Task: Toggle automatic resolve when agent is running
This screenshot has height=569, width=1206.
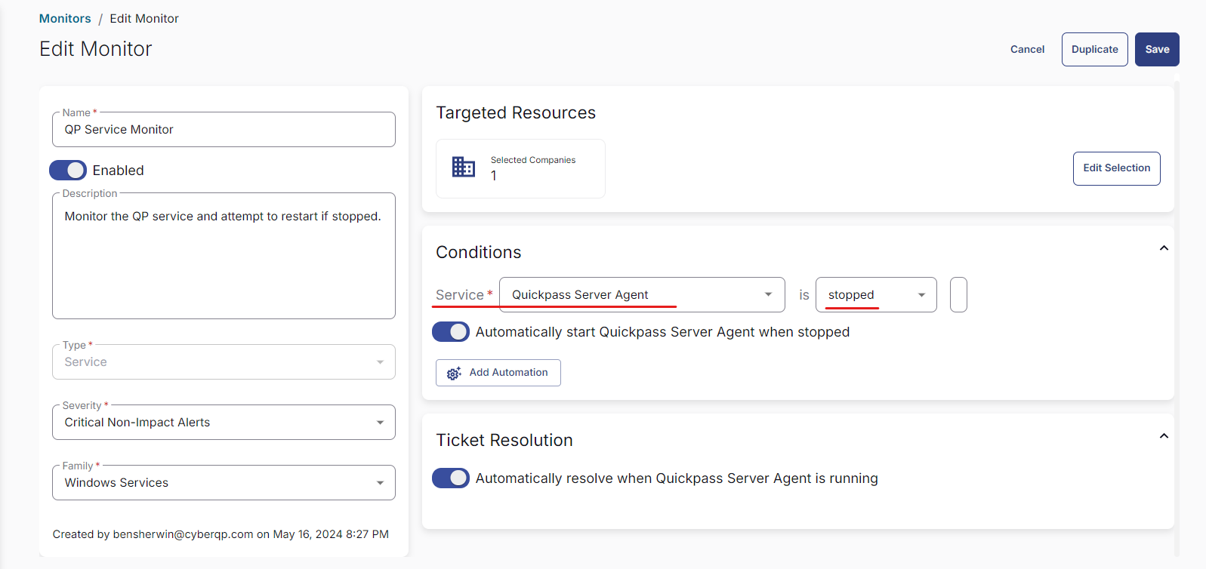Action: 451,478
